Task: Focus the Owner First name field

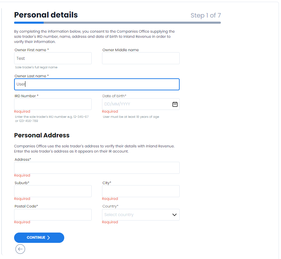Action: tap(53, 58)
